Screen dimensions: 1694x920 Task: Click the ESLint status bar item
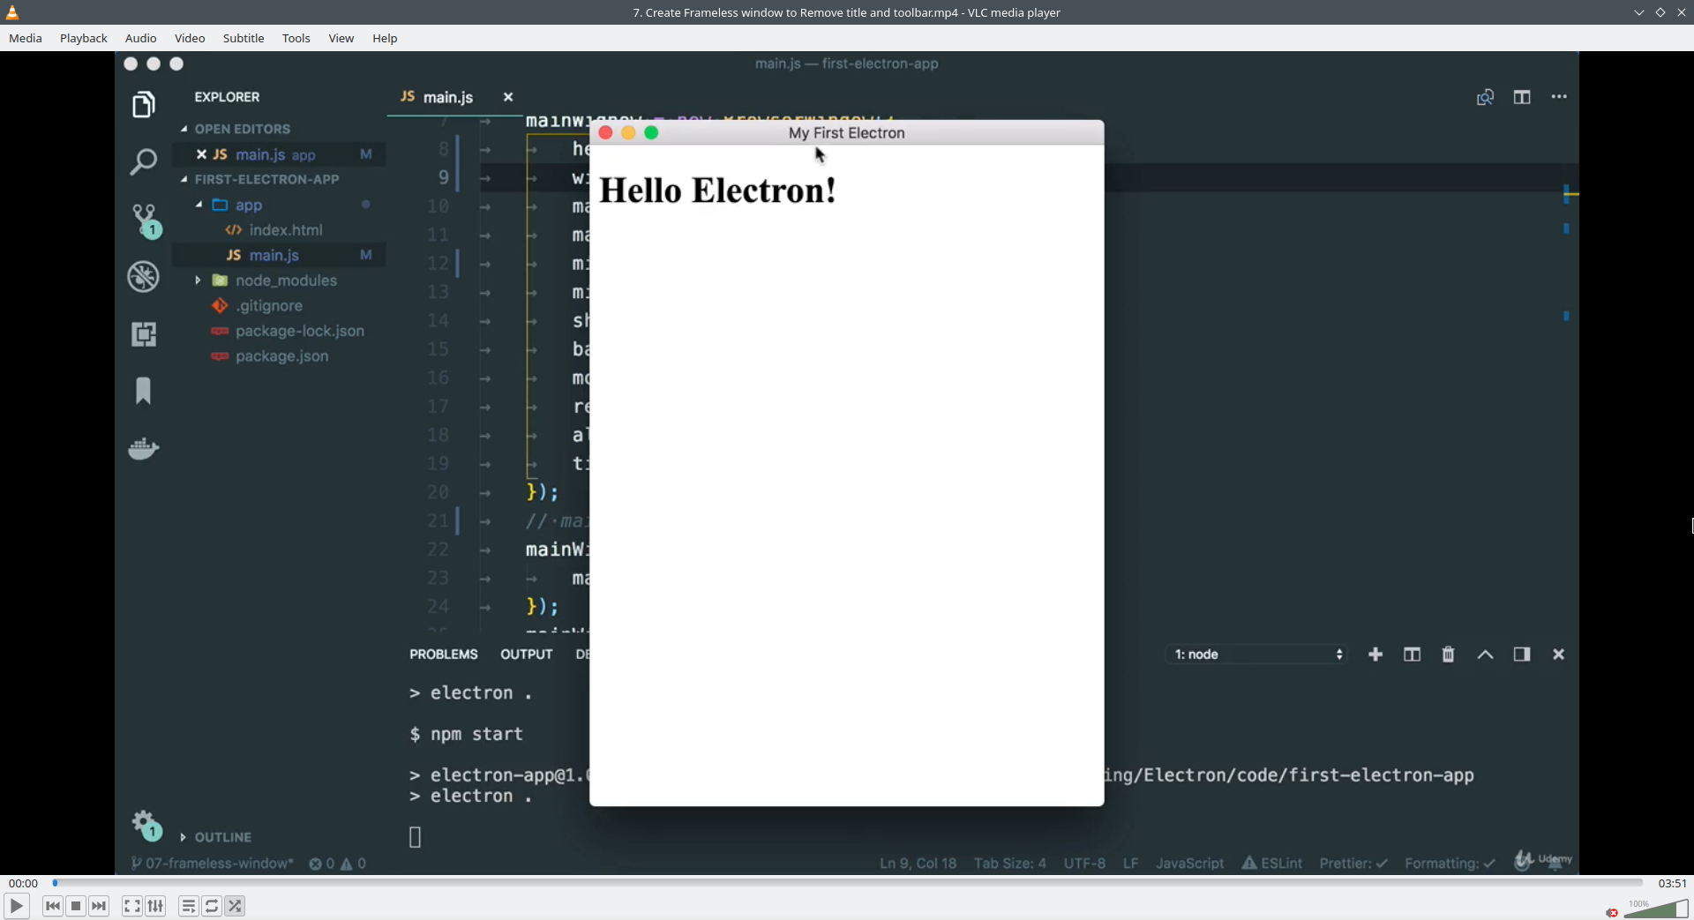(1271, 864)
